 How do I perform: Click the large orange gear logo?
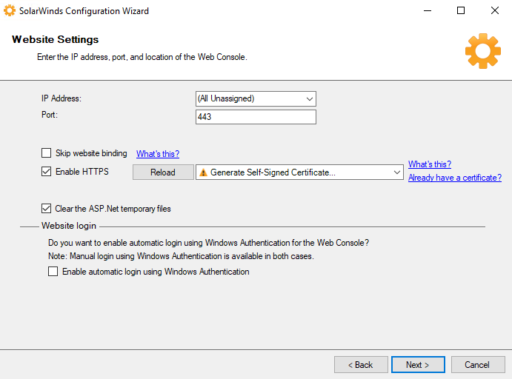pyautogui.click(x=482, y=51)
